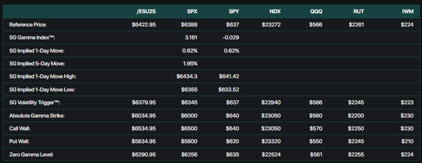Select the SPY column header
Image resolution: width=422 pixels, height=163 pixels.
[x=234, y=11]
